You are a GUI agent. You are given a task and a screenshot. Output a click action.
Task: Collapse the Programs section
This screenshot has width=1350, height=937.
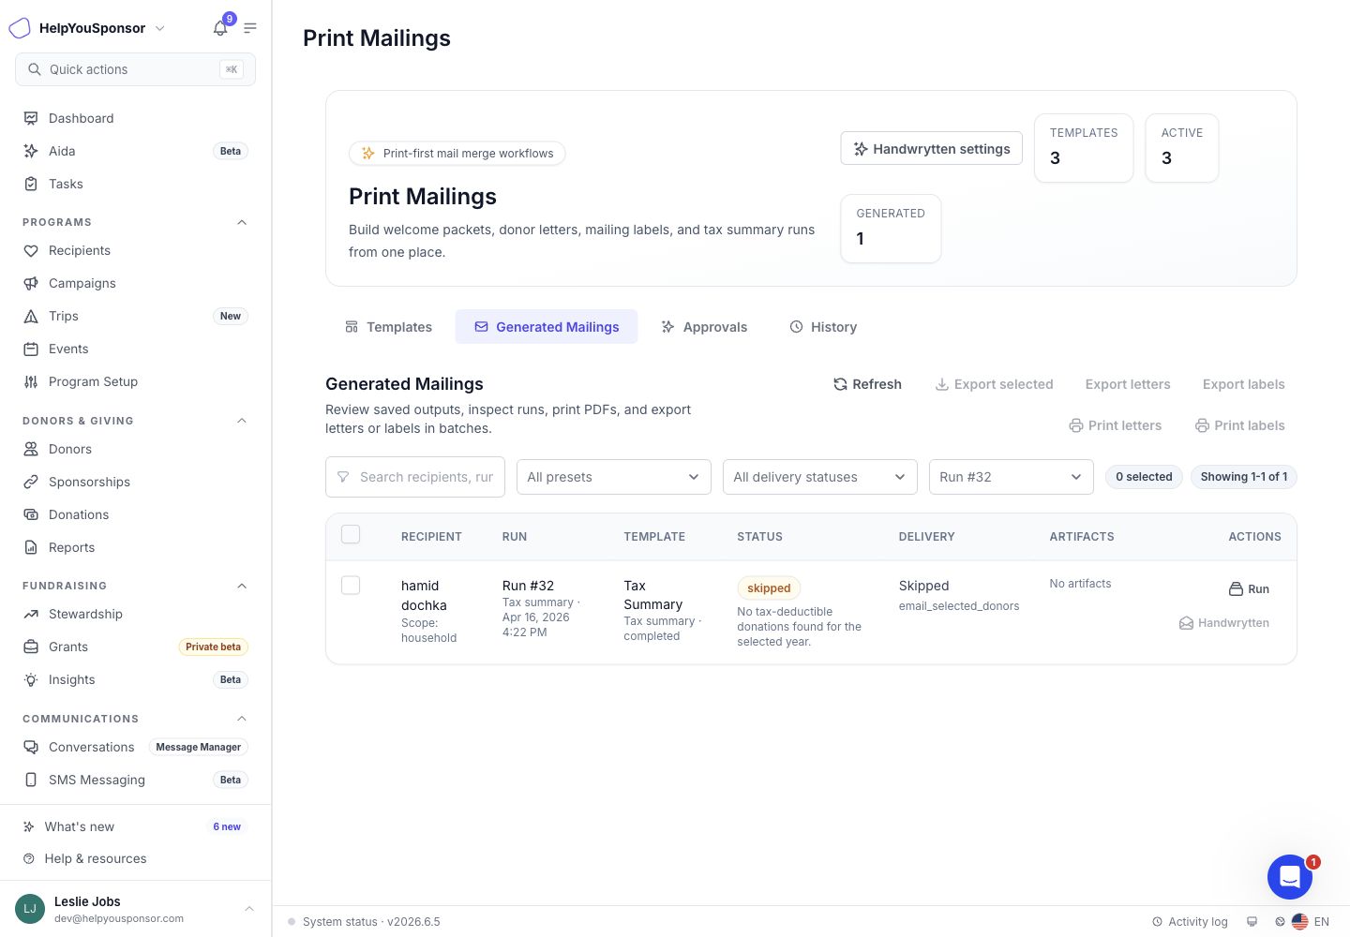point(242,222)
